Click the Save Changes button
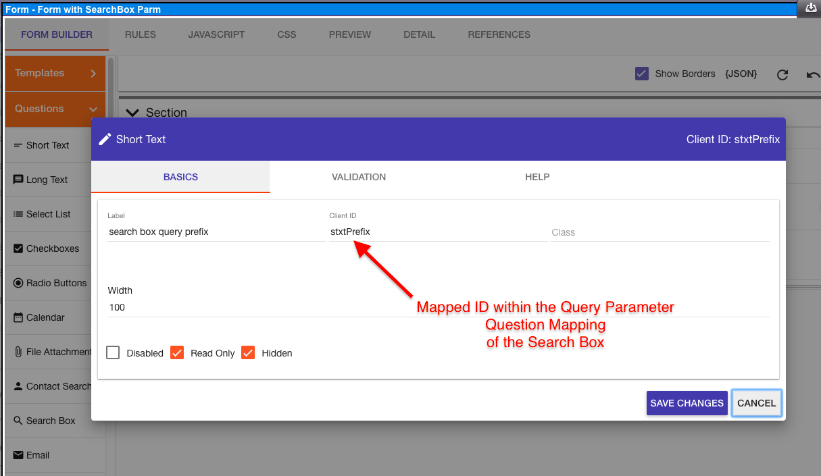 687,403
